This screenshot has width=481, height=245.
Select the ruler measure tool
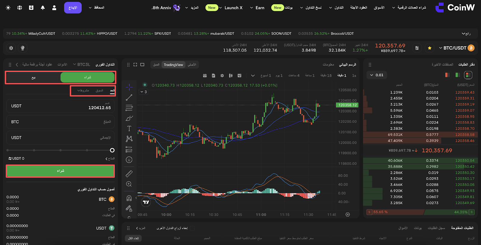[x=129, y=174]
